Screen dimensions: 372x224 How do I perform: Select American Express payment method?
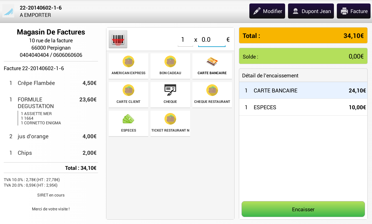click(x=128, y=66)
